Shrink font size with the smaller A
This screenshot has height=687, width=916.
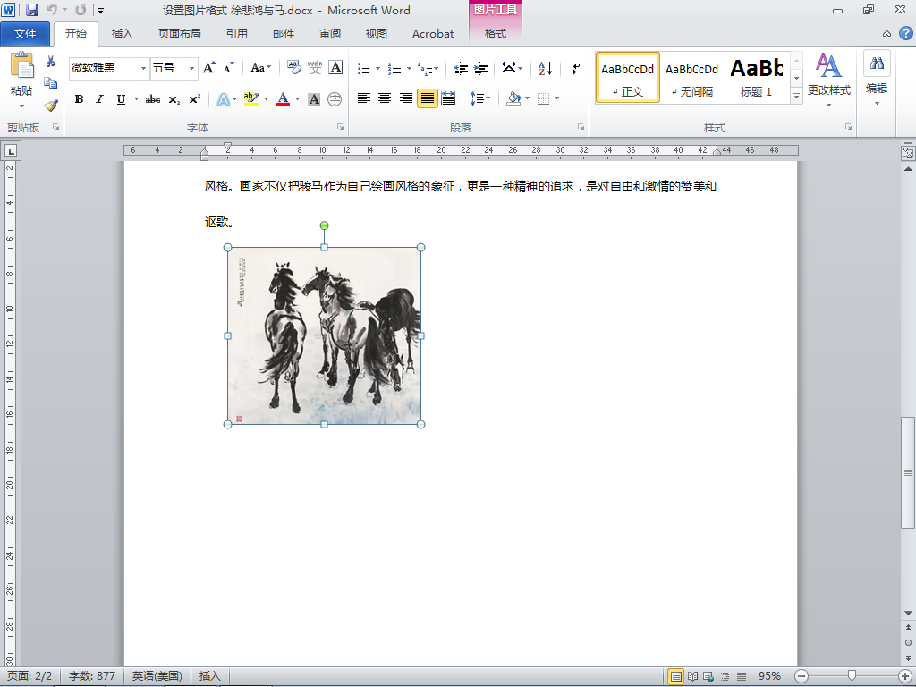[x=228, y=68]
